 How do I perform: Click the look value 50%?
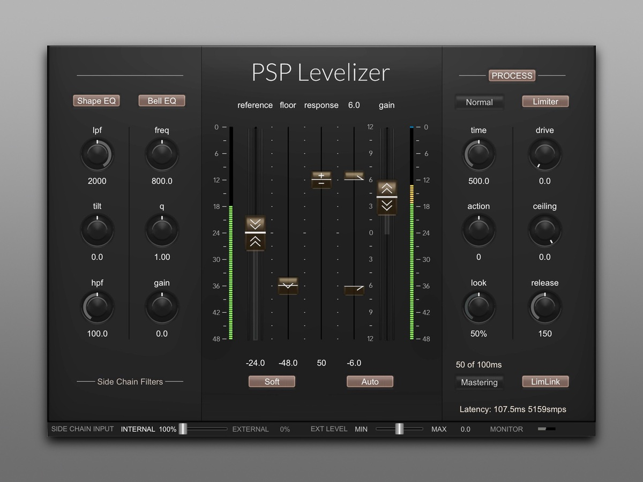479,334
